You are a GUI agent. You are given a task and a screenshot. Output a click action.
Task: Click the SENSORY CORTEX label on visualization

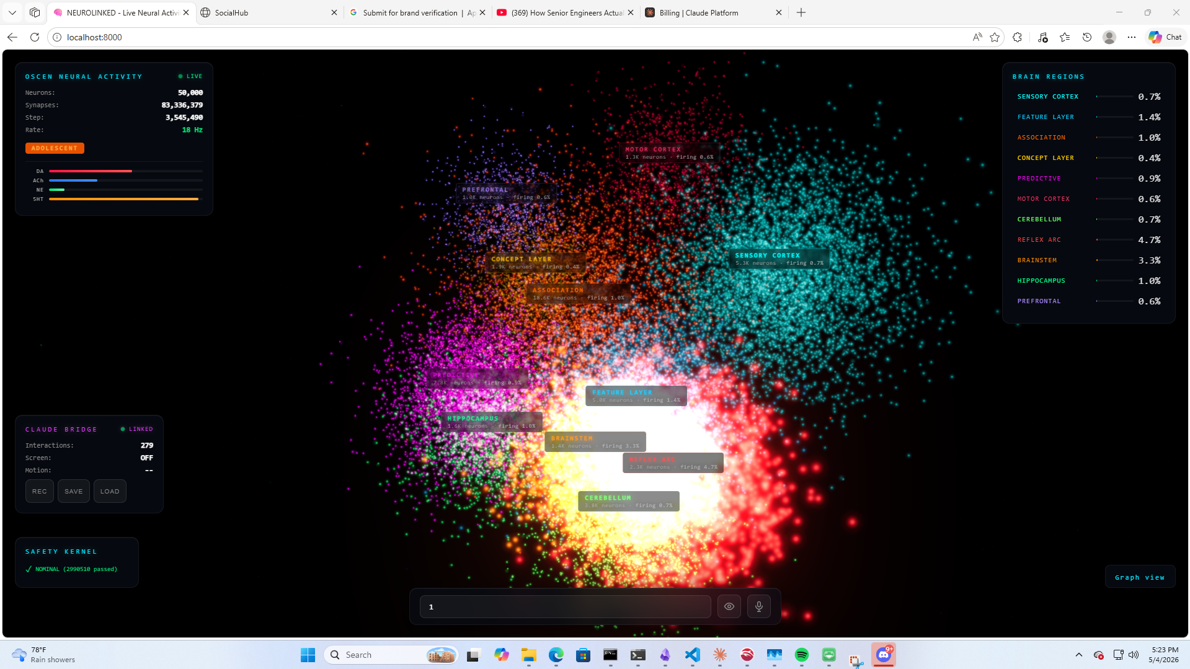tap(779, 259)
